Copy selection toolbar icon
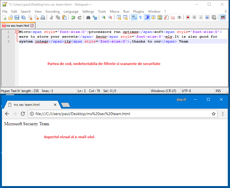Viewport: 230px width, 188px height. [x=58, y=18]
